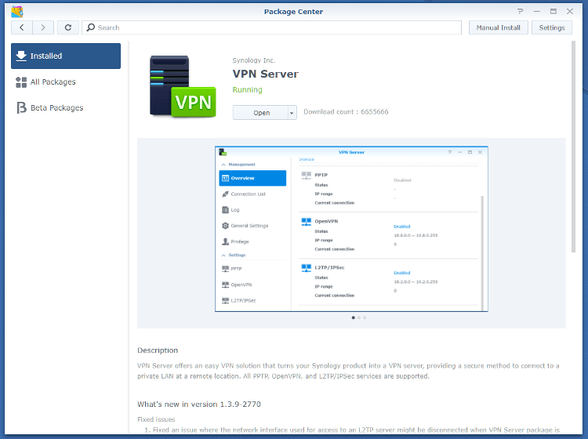Minimize the Package Center window

coord(536,11)
